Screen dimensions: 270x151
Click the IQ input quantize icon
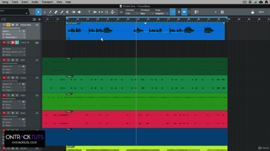[x=121, y=12]
